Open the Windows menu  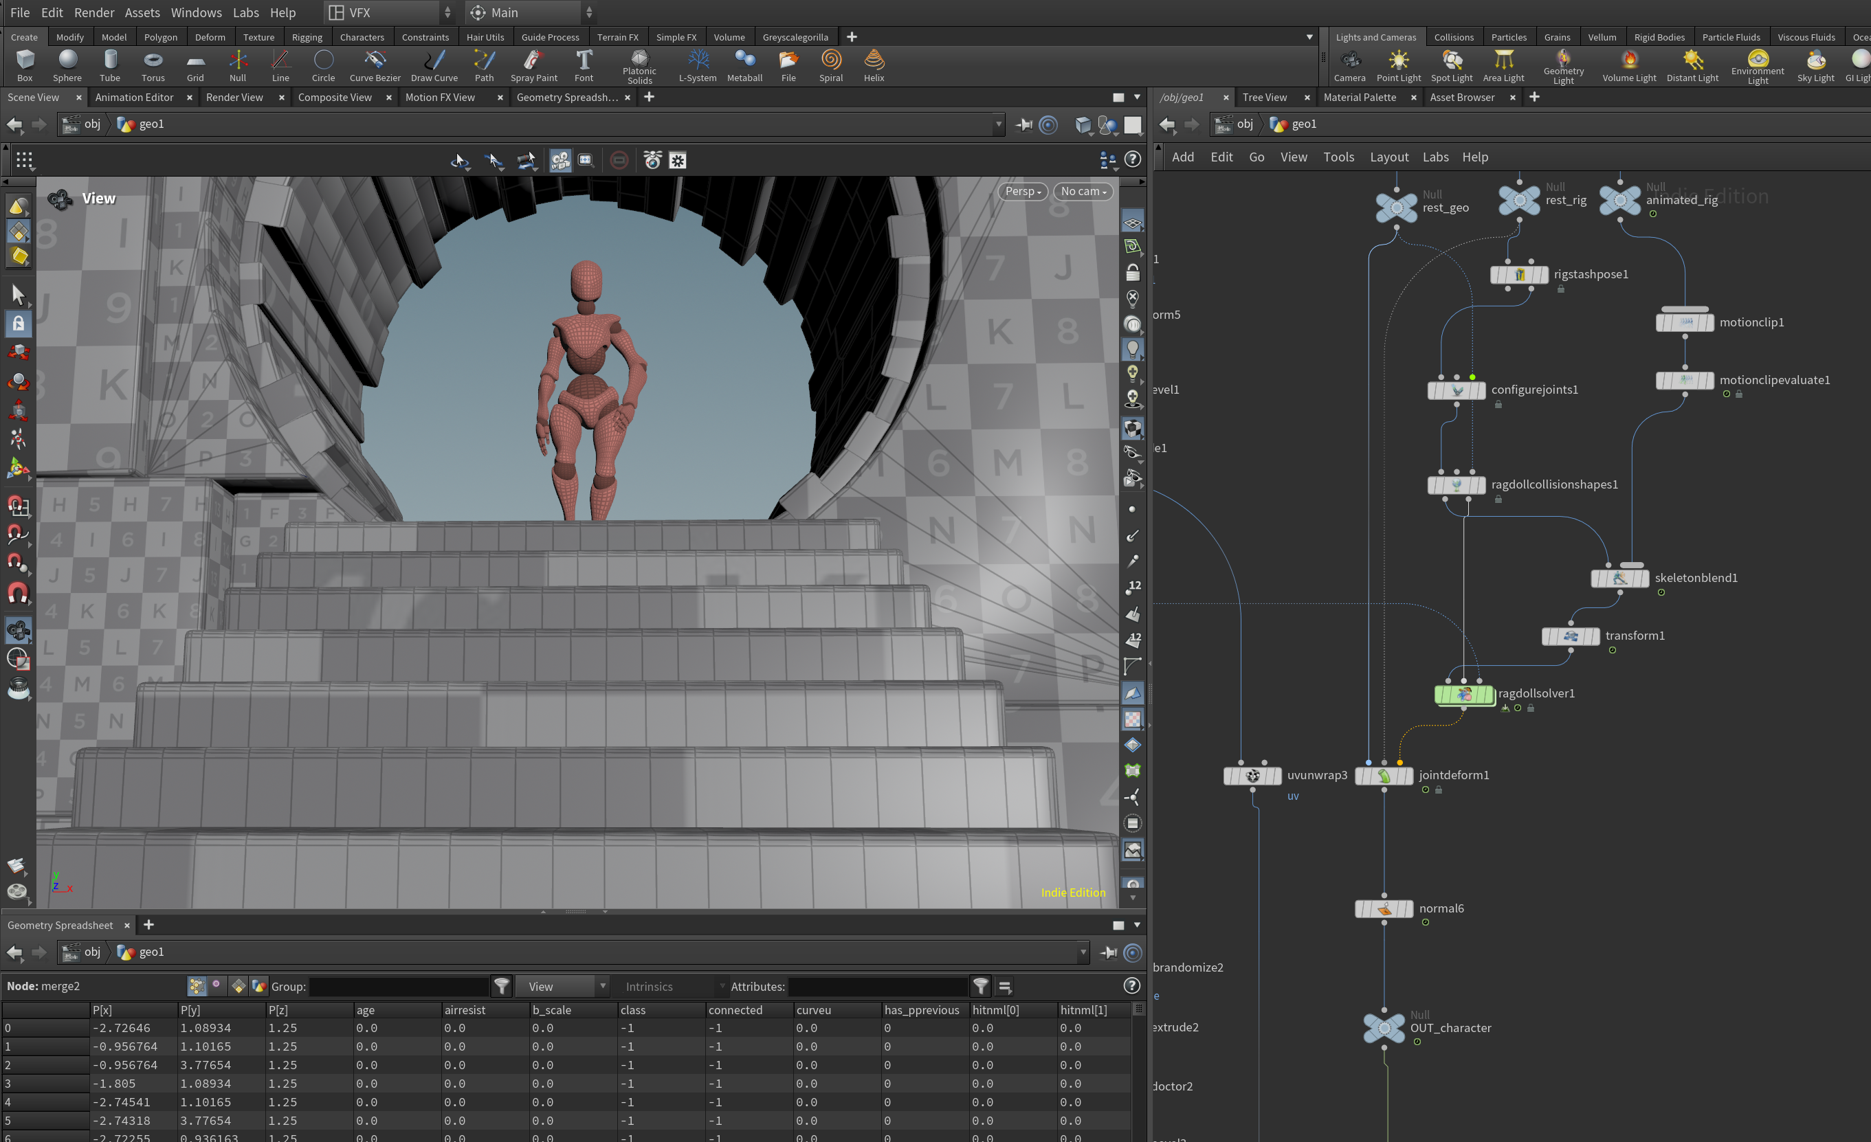[196, 13]
